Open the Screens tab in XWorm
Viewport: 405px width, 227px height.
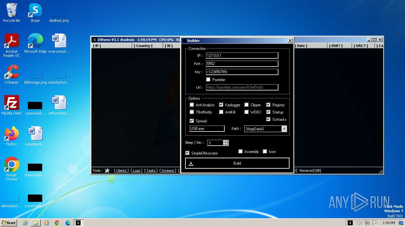[x=168, y=171]
